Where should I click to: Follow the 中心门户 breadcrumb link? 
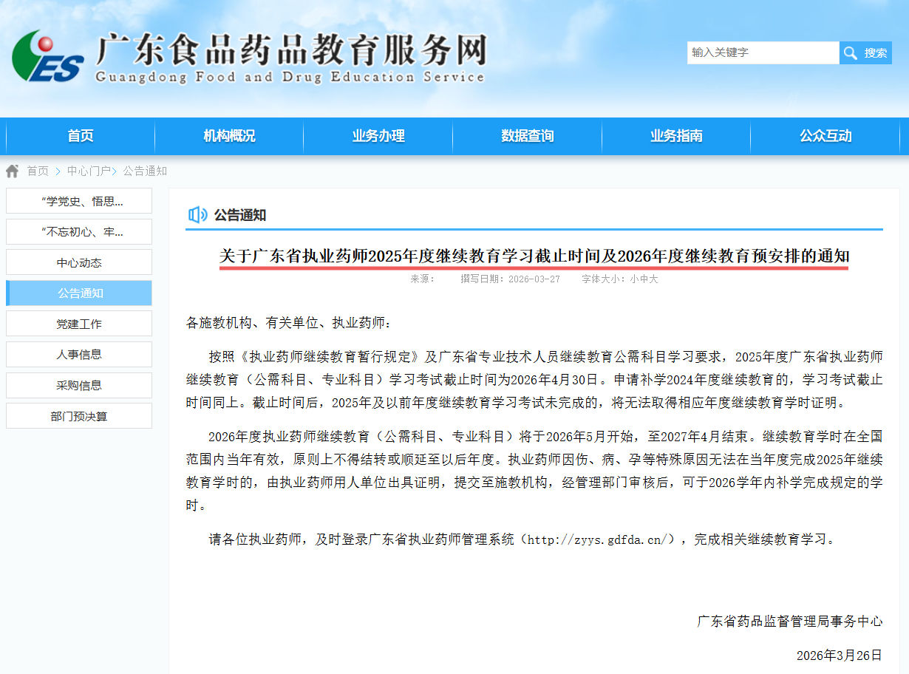(89, 171)
